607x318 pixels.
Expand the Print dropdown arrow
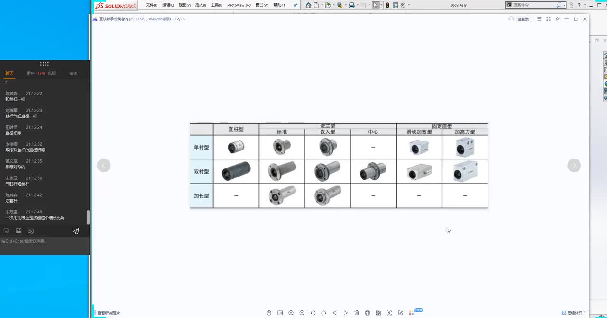click(x=358, y=5)
